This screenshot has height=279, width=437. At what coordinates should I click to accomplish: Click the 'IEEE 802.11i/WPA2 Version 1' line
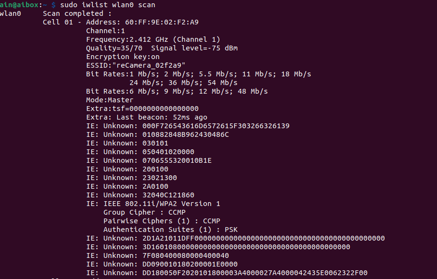tap(162, 204)
